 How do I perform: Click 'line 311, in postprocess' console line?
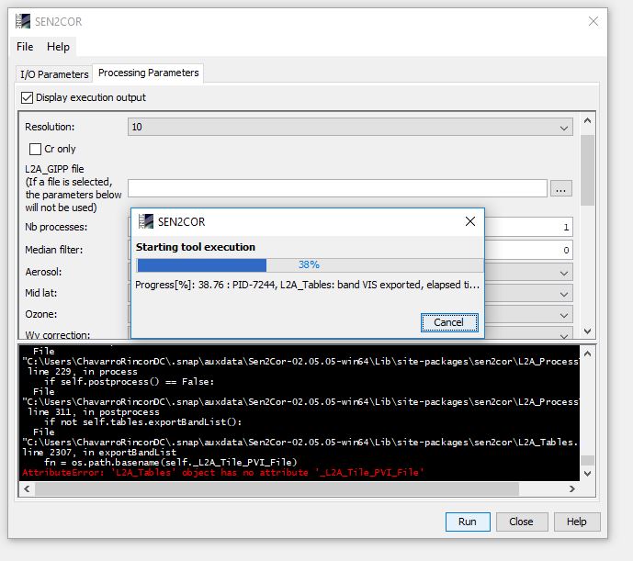click(x=94, y=412)
